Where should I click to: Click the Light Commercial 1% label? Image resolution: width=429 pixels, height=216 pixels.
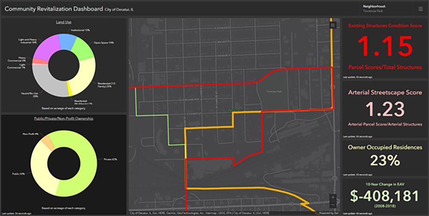[x=16, y=66]
